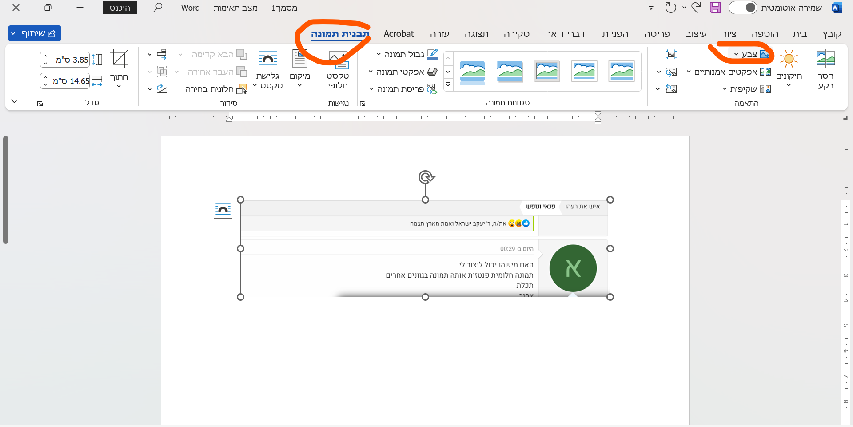Click the Repeat icon in the title bar
853x427 pixels.
[x=670, y=8]
